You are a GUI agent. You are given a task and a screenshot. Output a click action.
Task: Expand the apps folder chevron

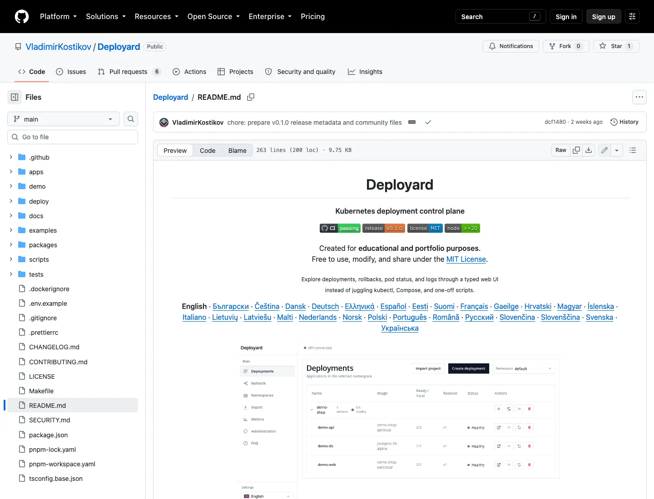11,171
